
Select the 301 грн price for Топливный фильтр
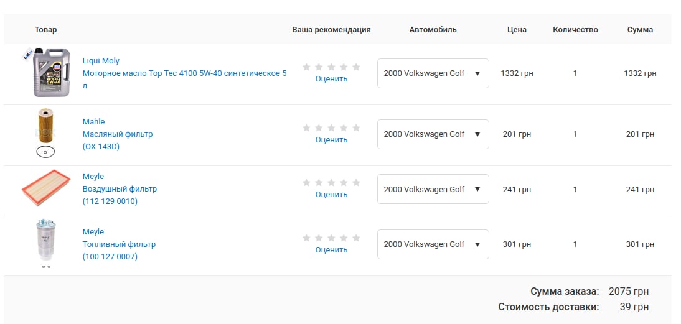(517, 244)
